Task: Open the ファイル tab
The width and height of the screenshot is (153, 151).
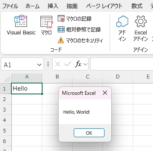Action: pos(10,6)
